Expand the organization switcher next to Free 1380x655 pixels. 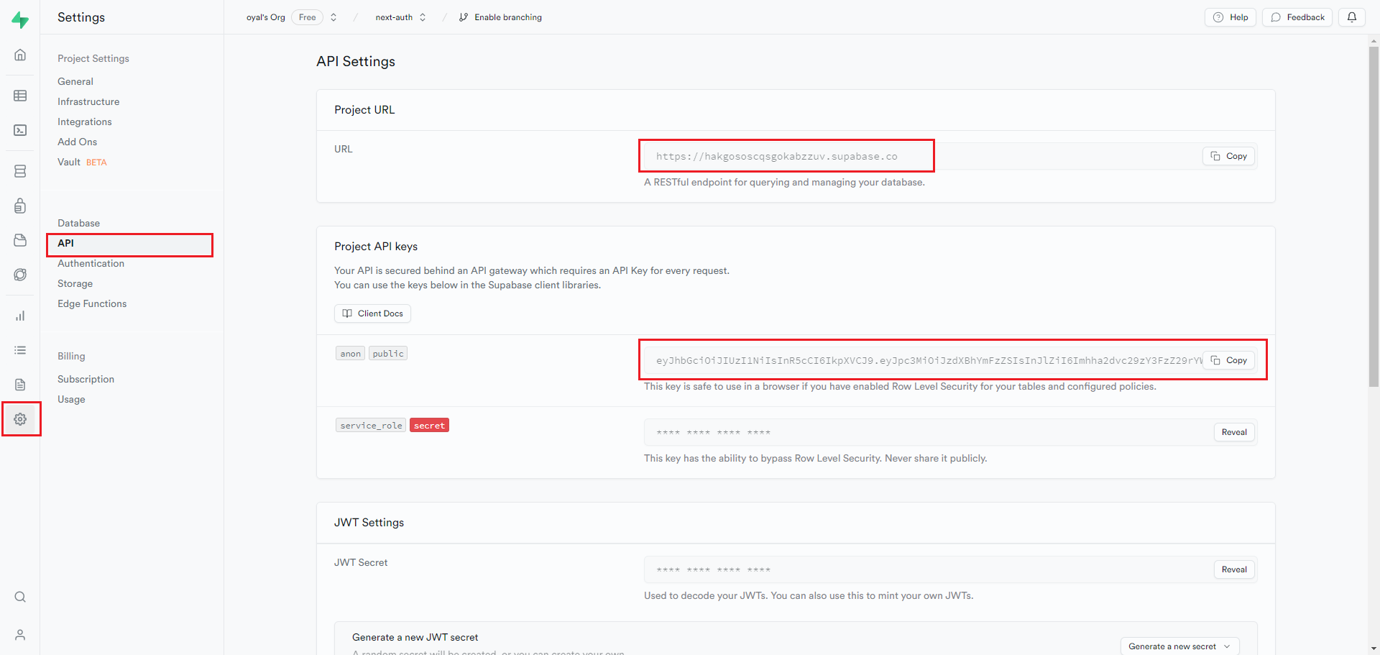tap(333, 17)
